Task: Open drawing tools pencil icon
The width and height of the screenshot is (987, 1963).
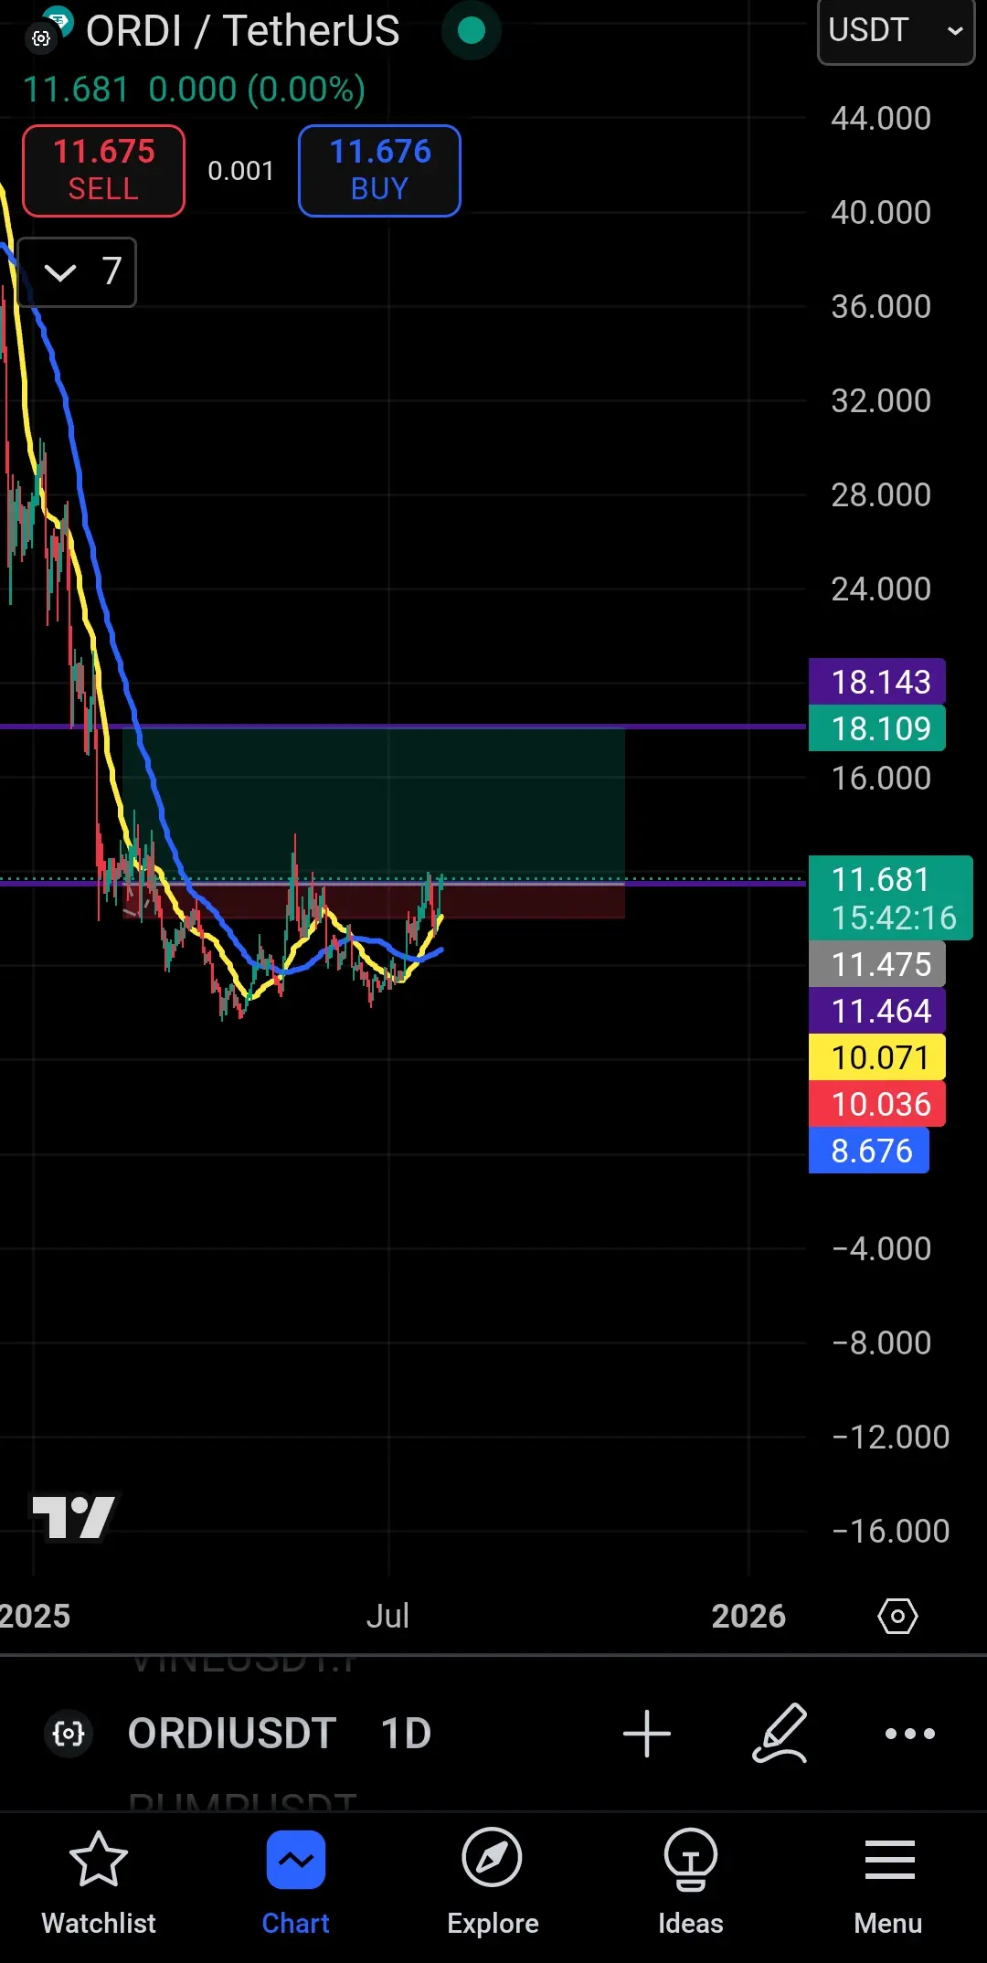Action: 780,1733
